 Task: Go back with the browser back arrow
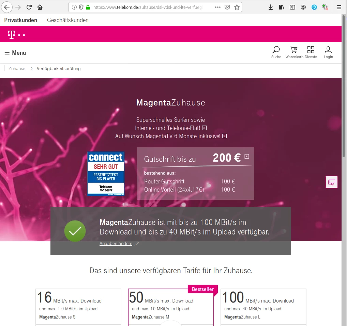(7, 7)
